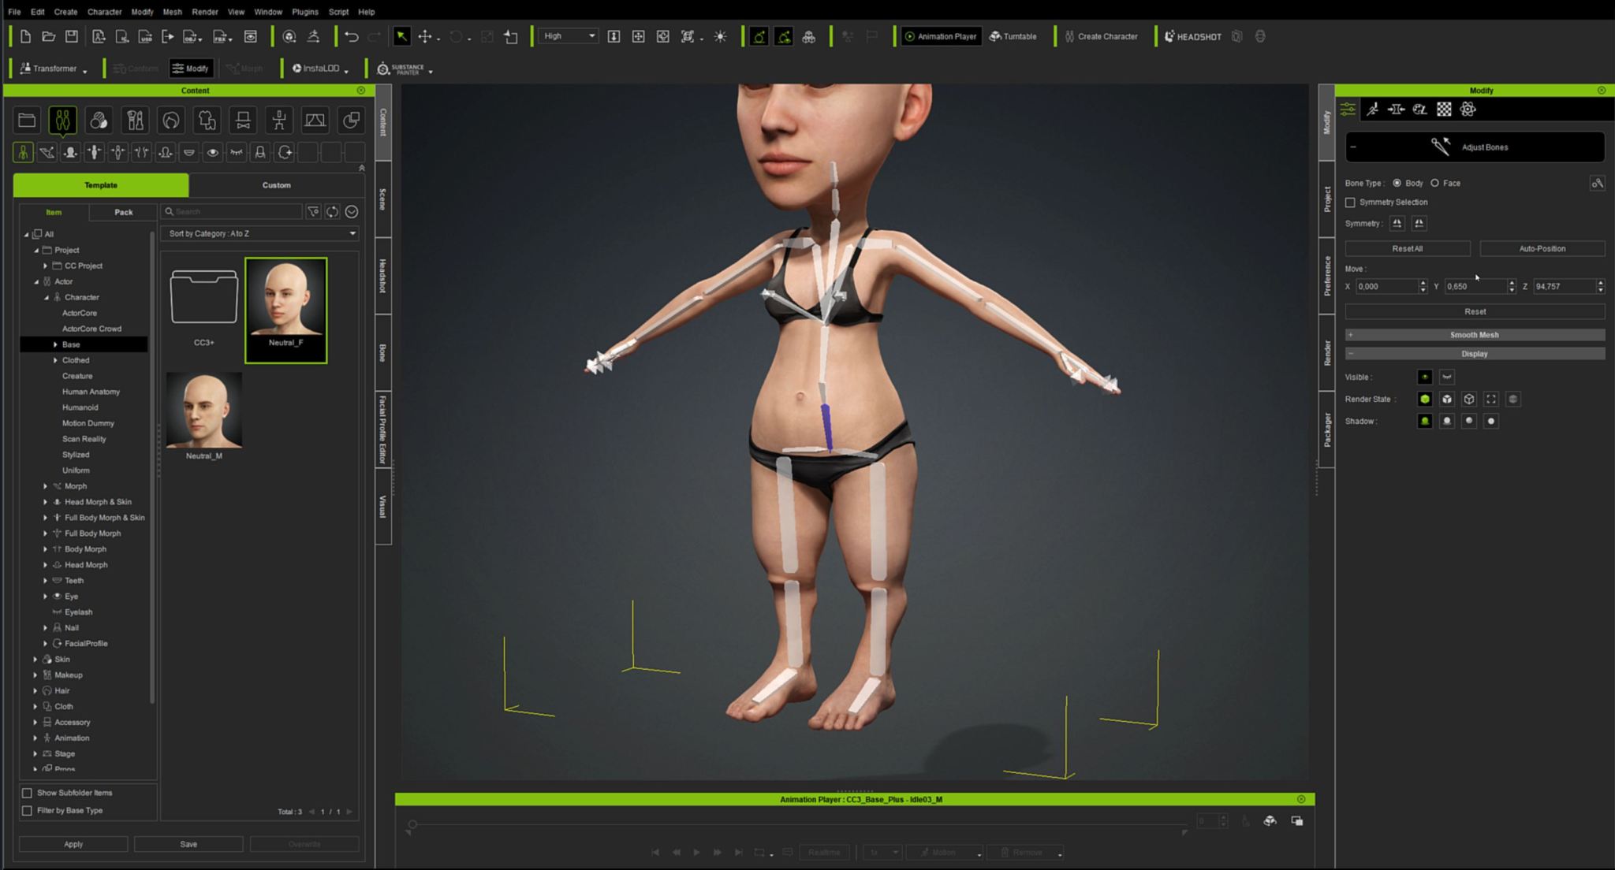Select the Neutral_M thumbnail
1615x870 pixels.
pyautogui.click(x=204, y=416)
